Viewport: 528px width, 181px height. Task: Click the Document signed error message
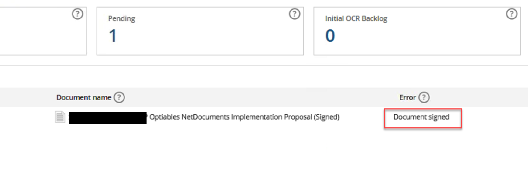click(421, 117)
